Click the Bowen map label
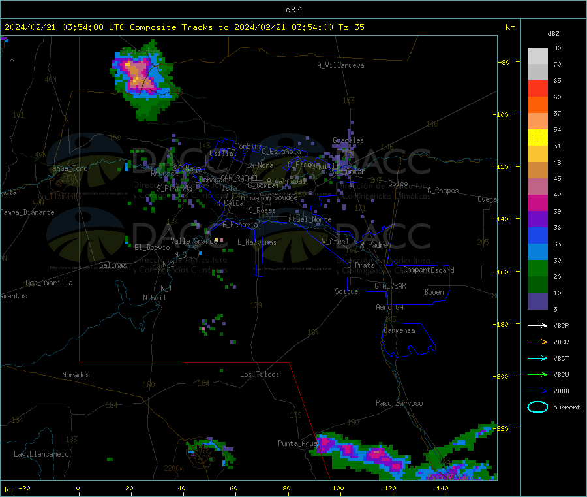This screenshot has width=587, height=497. (x=434, y=292)
